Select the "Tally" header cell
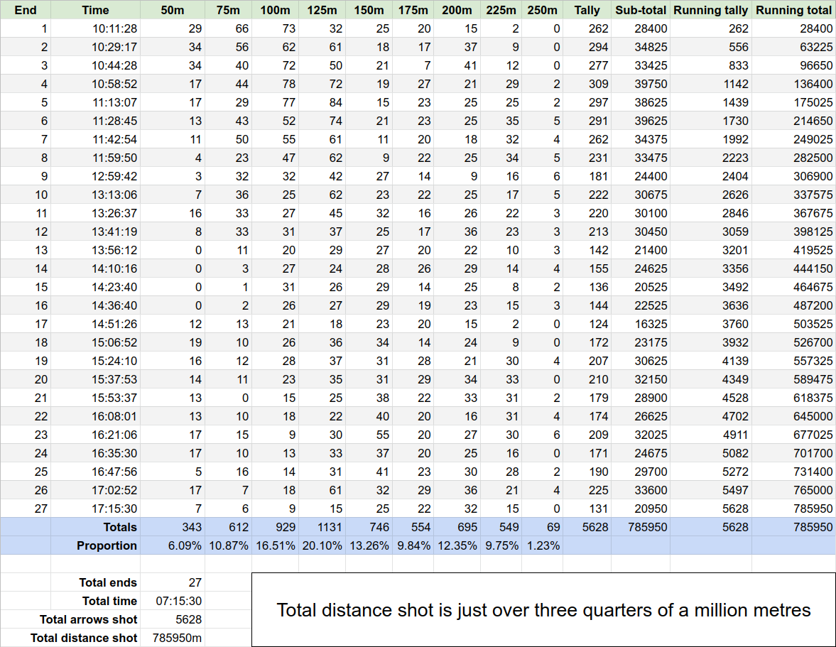Image resolution: width=836 pixels, height=647 pixels. [x=587, y=10]
